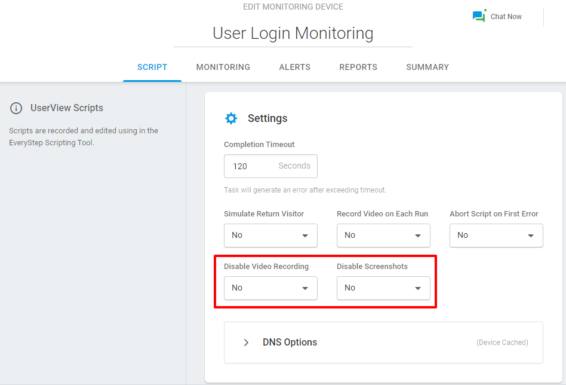The width and height of the screenshot is (566, 385).
Task: Switch to the SCRIPT tab
Action: tap(152, 67)
